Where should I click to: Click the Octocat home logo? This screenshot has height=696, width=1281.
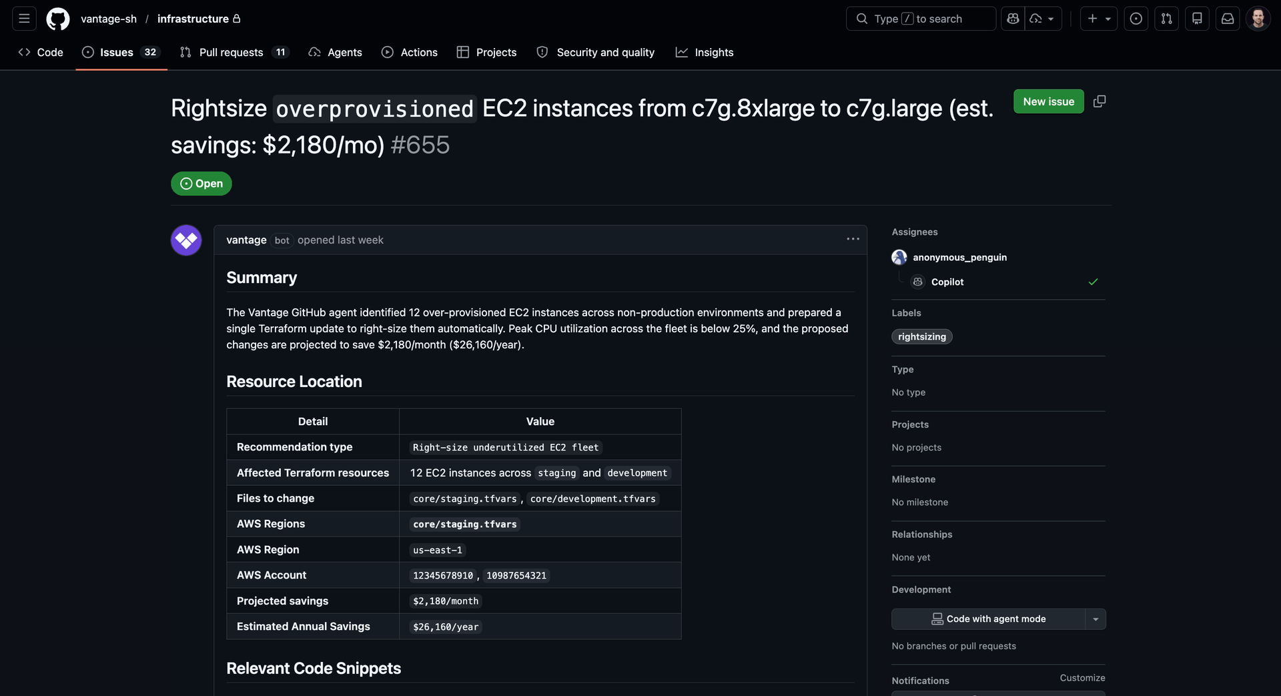tap(57, 19)
